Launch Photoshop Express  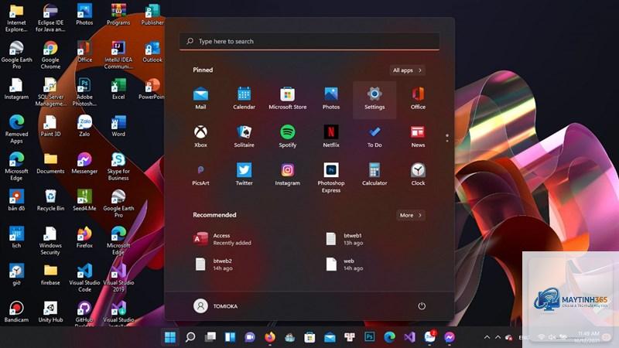[x=331, y=178]
